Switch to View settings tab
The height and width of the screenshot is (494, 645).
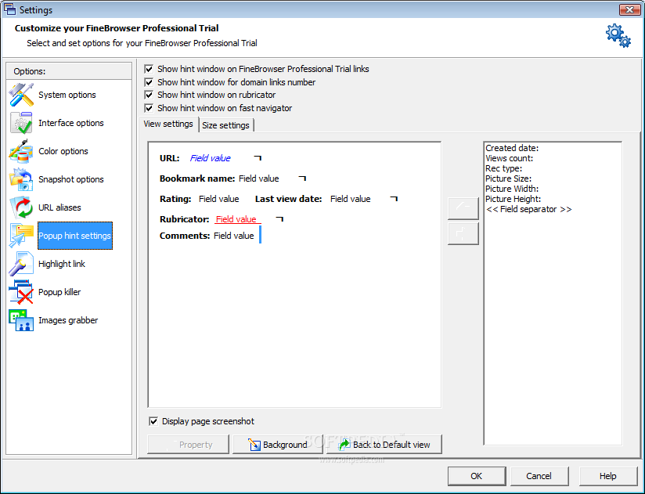coord(168,124)
